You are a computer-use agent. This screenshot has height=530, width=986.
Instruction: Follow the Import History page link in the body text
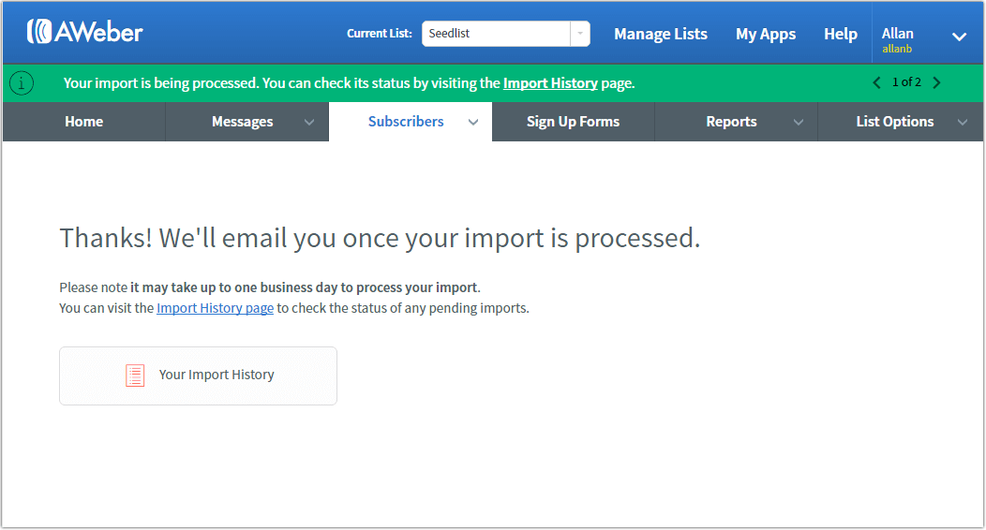point(215,308)
